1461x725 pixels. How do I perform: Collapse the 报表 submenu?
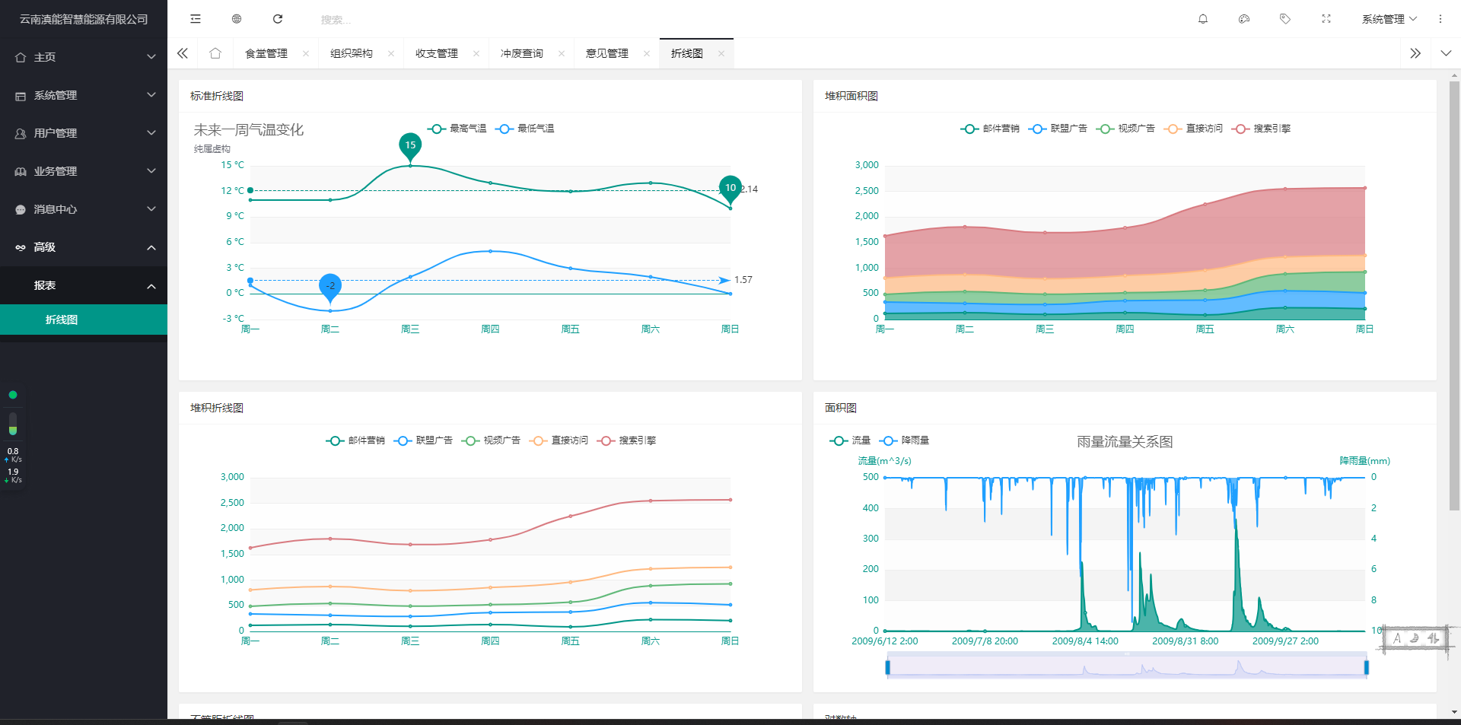pyautogui.click(x=84, y=285)
